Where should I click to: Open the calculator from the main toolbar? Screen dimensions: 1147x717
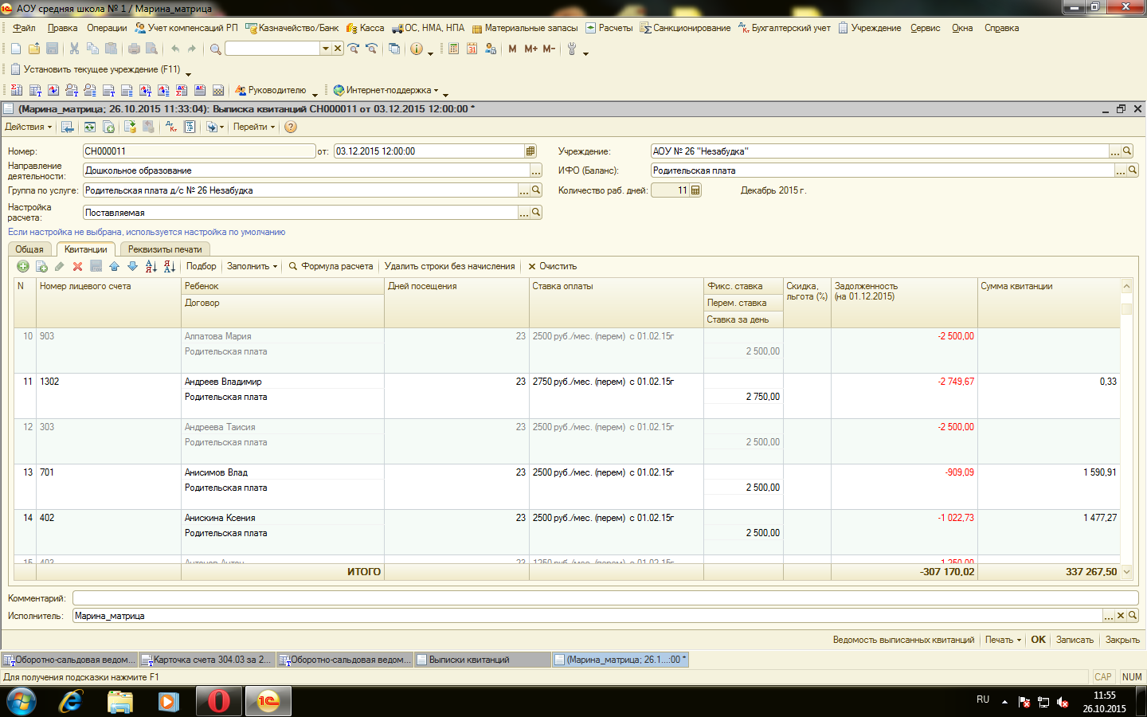click(453, 49)
